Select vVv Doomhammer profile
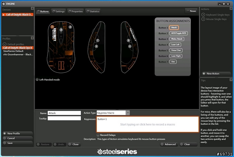The height and width of the screenshot is (157, 234). pos(18,55)
